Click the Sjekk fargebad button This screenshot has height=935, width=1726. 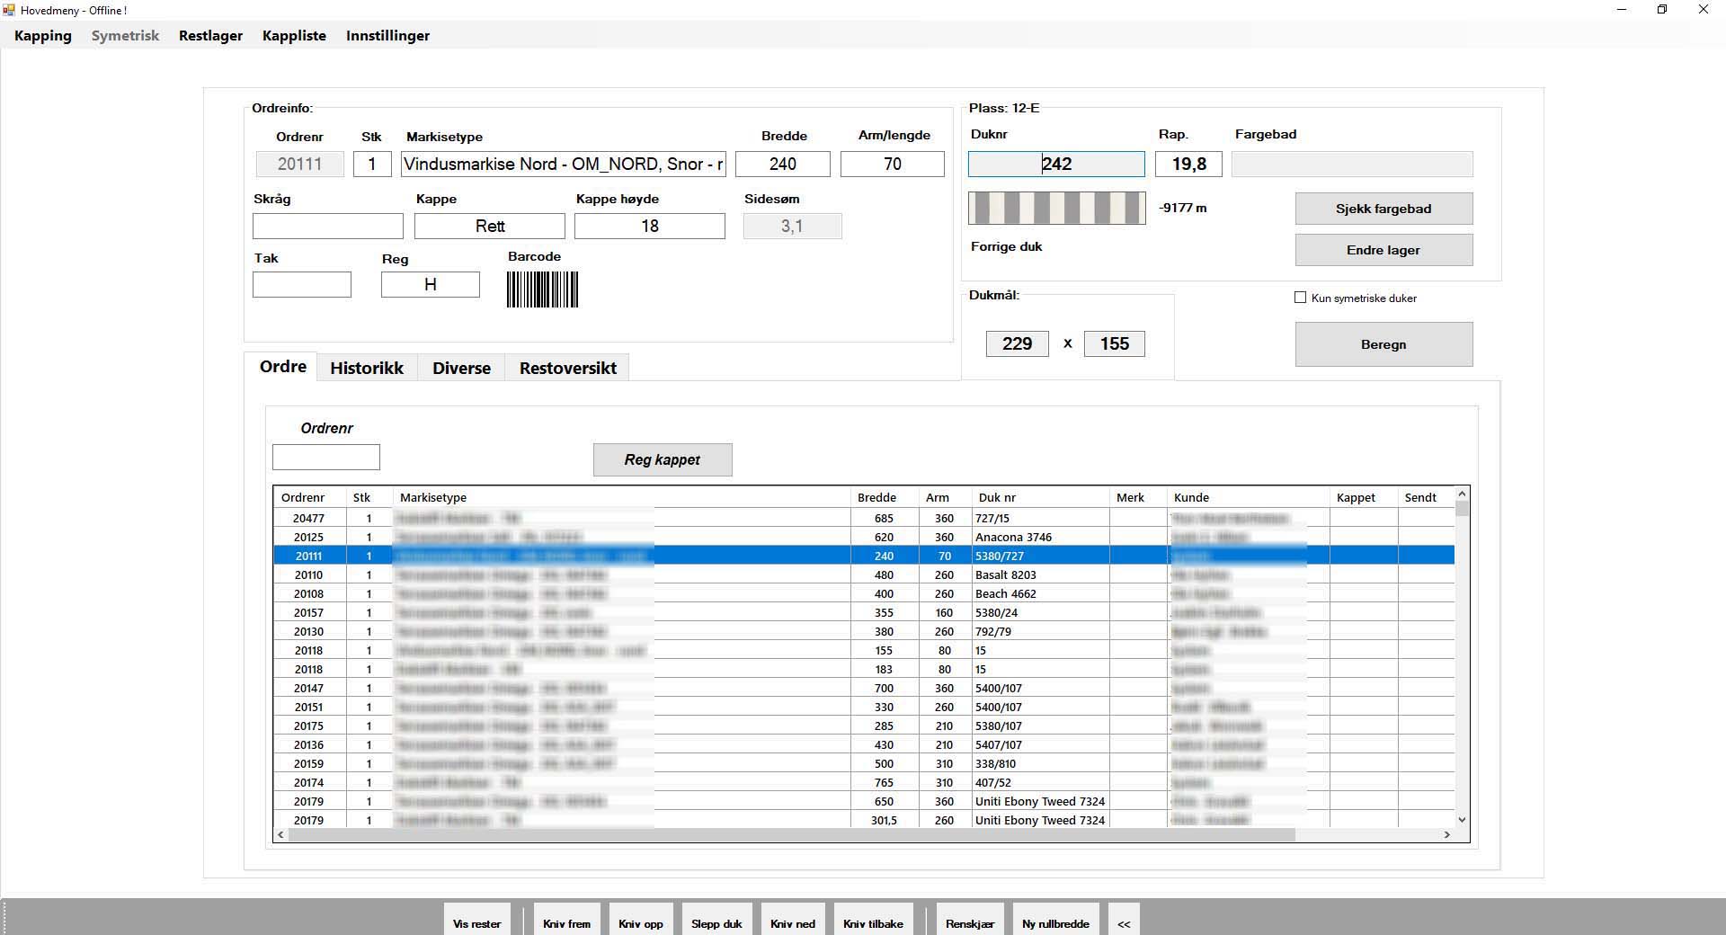[x=1383, y=209]
